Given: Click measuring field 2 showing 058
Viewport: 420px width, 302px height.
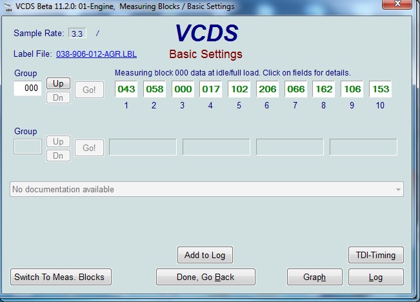Looking at the screenshot, I should click(x=155, y=89).
